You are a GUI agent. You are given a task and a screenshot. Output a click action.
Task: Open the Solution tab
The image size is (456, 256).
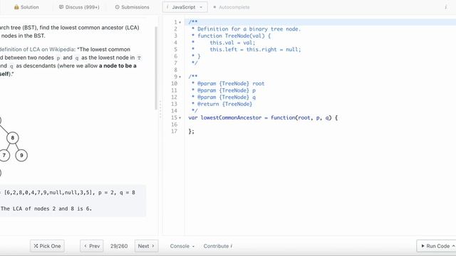pyautogui.click(x=26, y=7)
